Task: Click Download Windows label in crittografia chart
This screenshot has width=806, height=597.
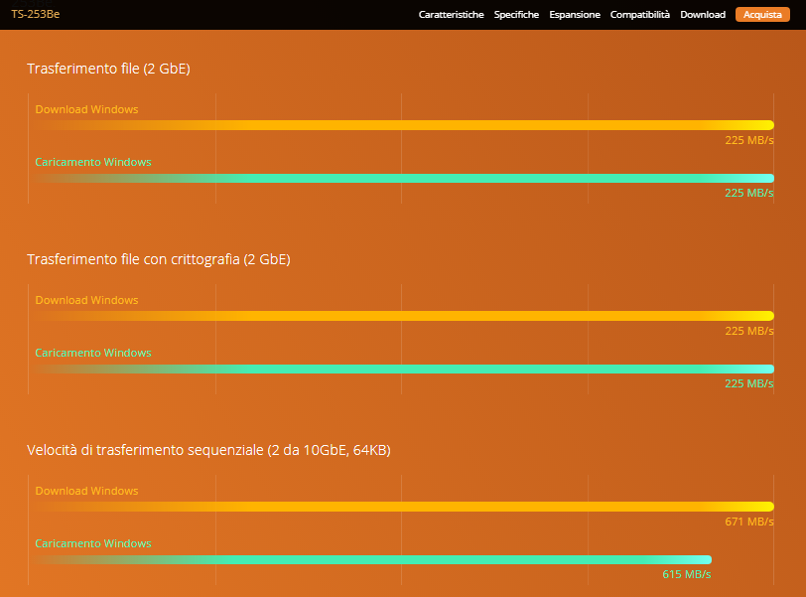Action: [x=86, y=300]
